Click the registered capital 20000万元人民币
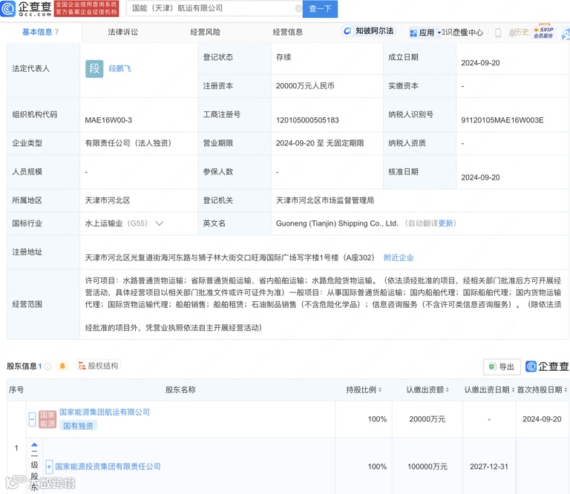Screen dimensions: 570x494 coord(305,86)
